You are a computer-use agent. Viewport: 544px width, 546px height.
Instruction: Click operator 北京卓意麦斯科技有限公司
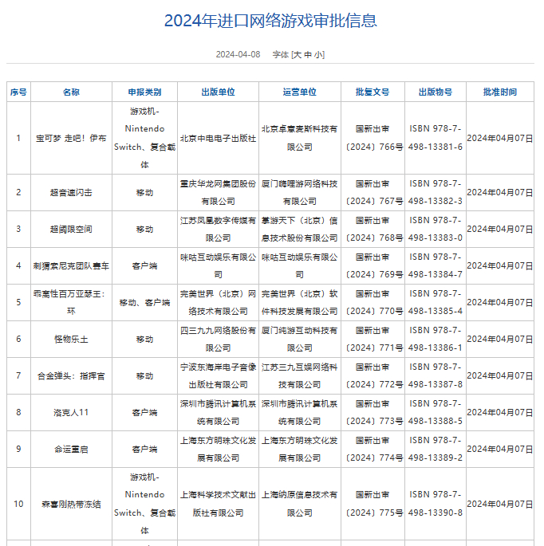pos(300,138)
